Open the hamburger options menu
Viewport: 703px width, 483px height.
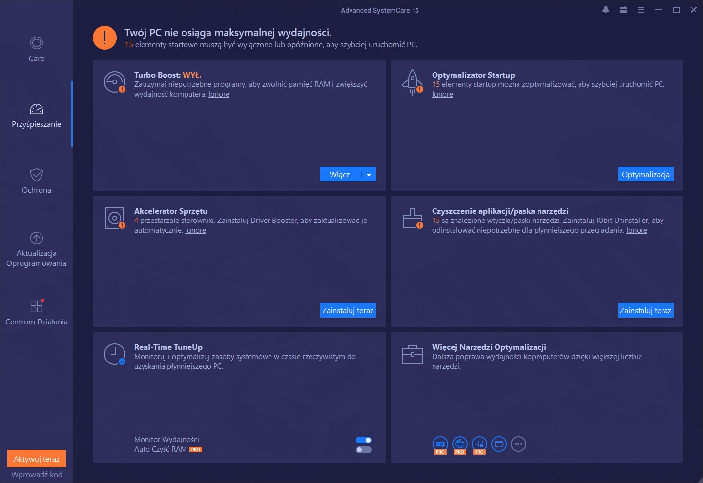tap(641, 10)
